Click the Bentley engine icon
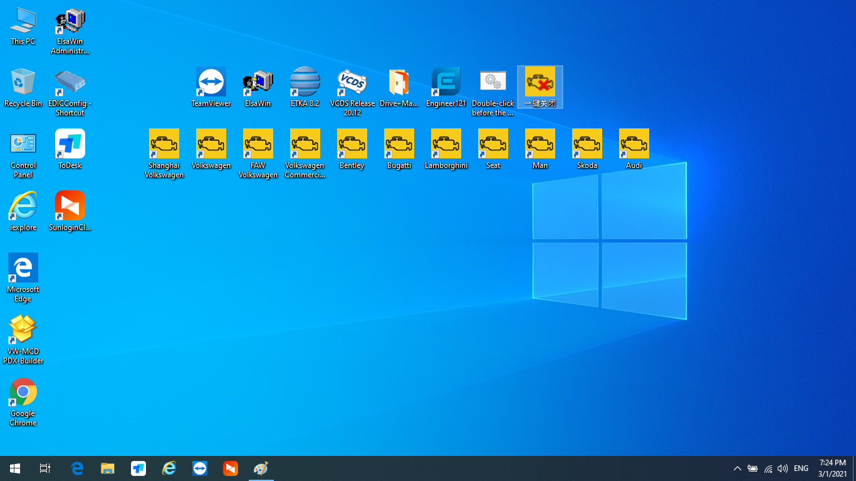The height and width of the screenshot is (481, 856). [352, 144]
